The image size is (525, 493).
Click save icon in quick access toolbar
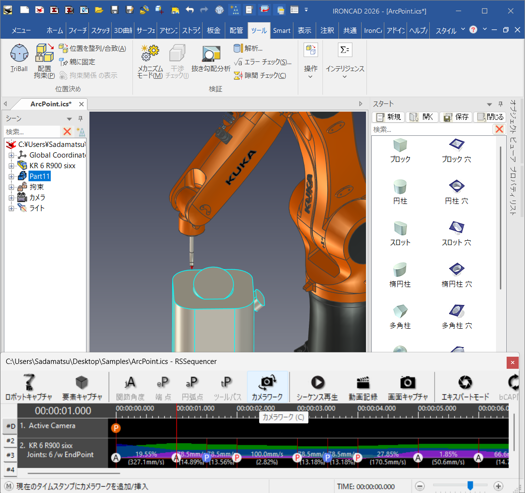(115, 10)
